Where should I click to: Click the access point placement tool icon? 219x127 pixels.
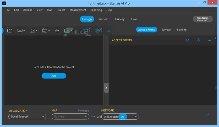[x=45, y=31]
